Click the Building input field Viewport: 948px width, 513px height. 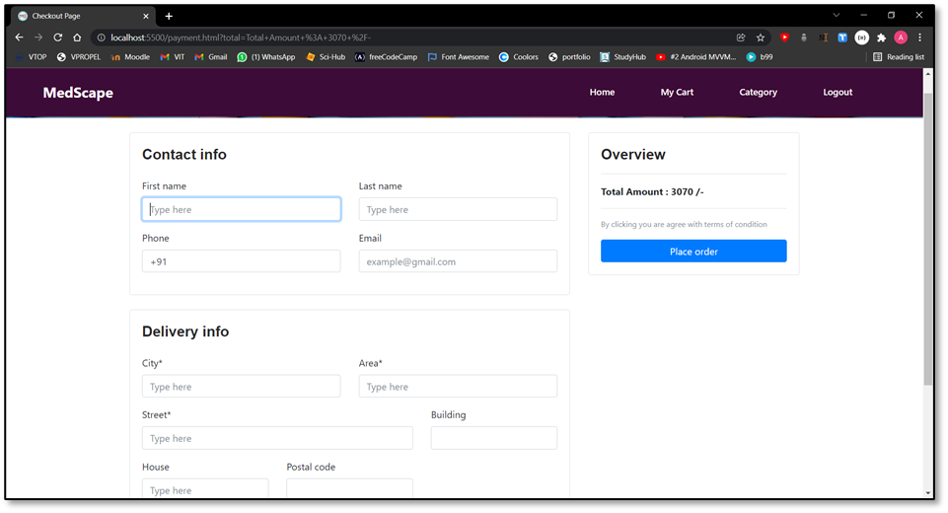click(x=494, y=438)
